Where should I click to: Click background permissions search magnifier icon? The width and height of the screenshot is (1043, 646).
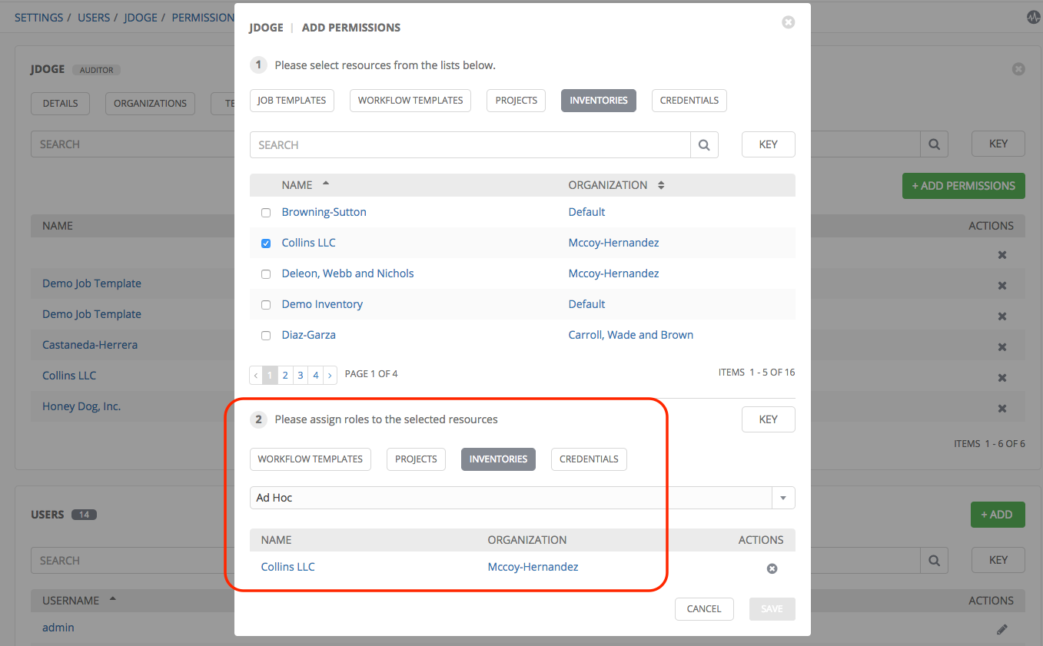click(934, 144)
